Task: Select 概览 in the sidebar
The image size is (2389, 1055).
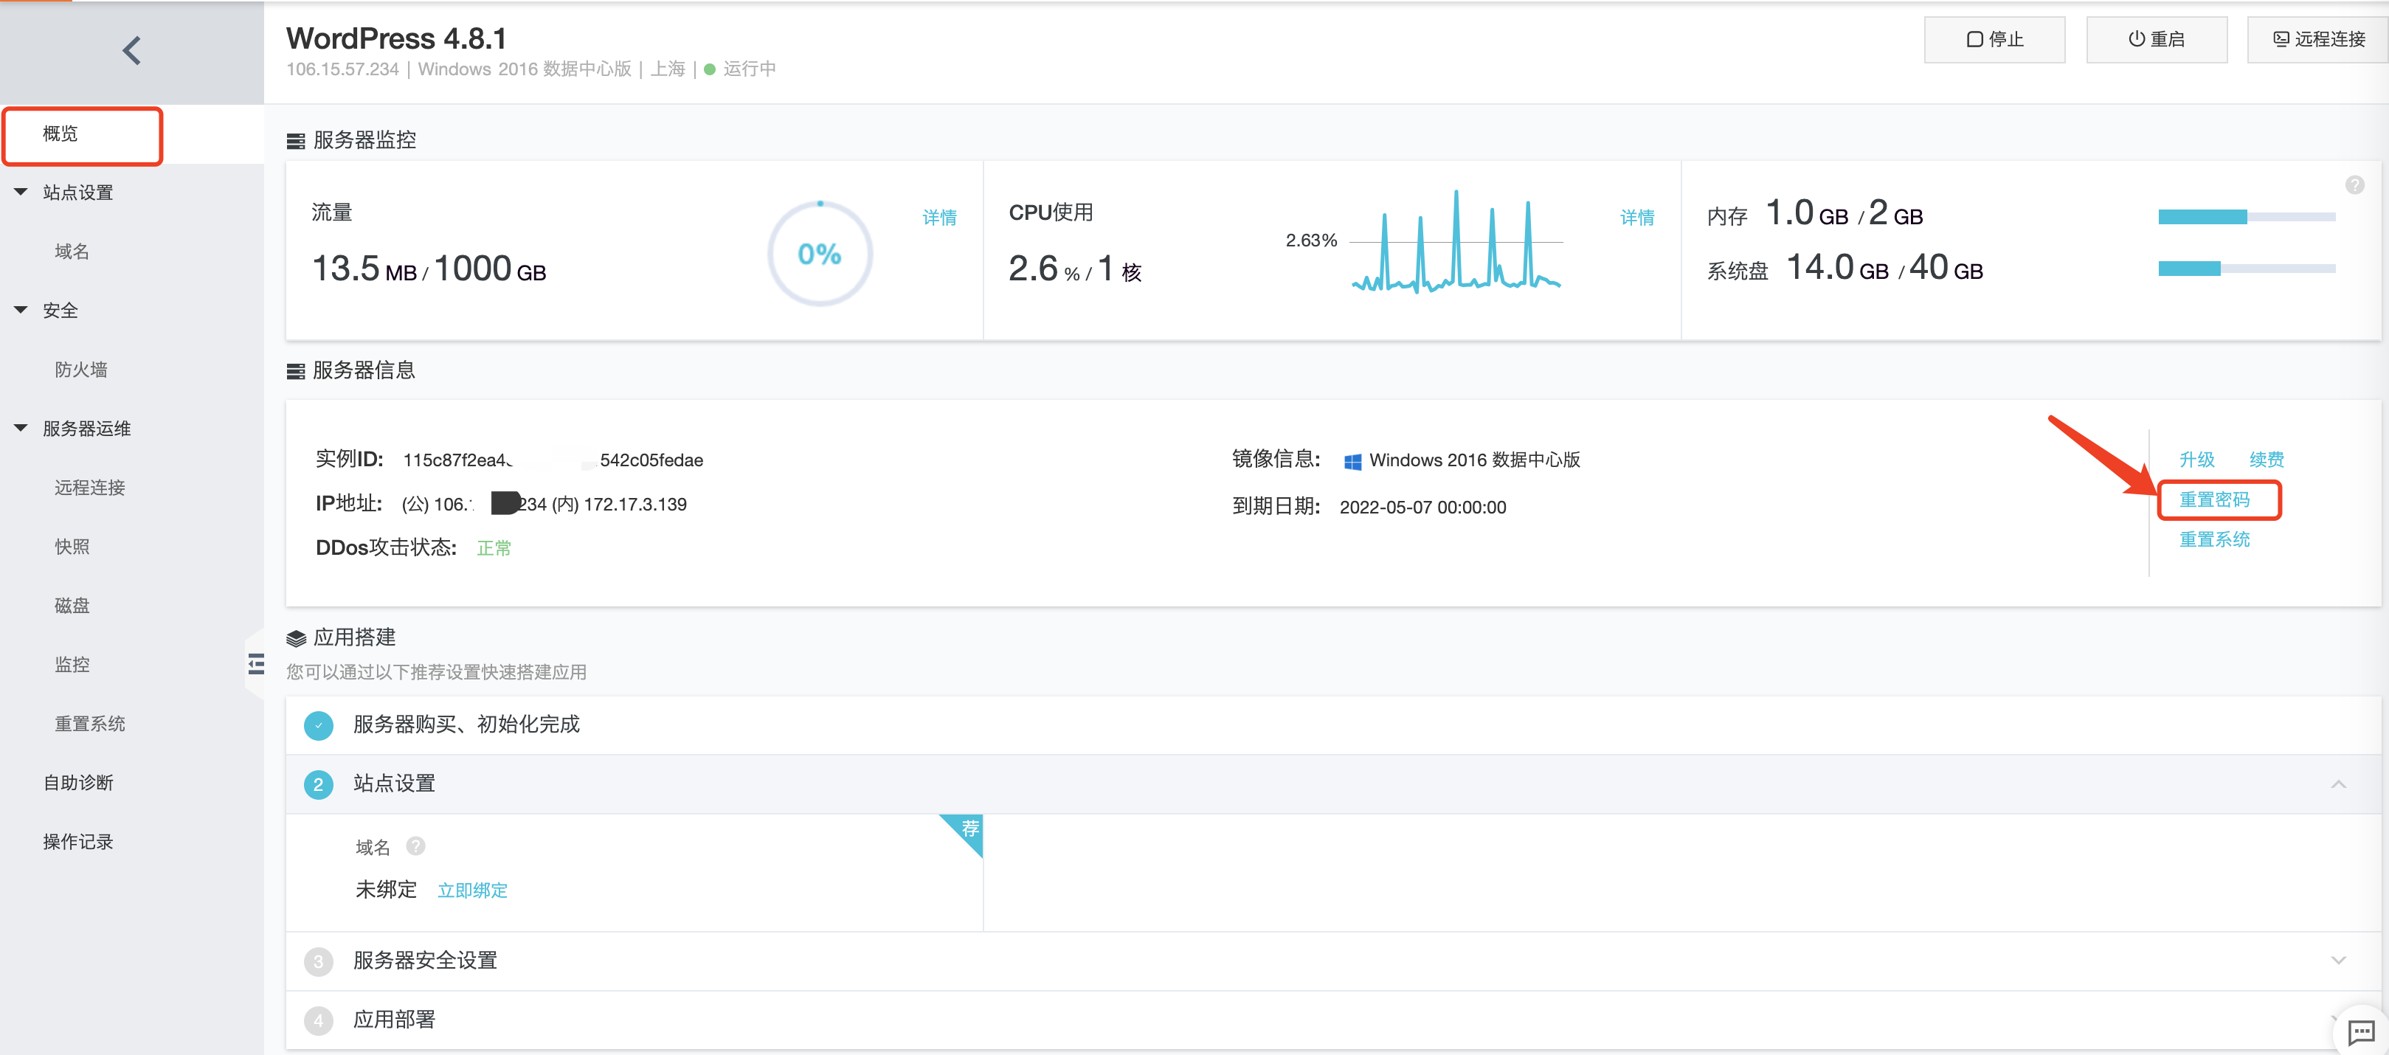Action: click(83, 135)
